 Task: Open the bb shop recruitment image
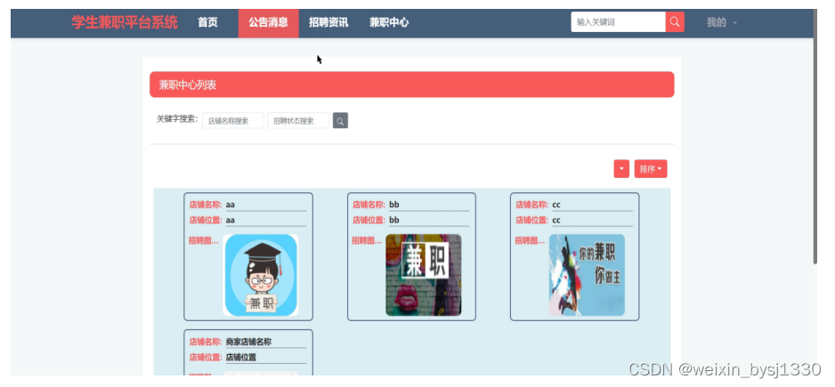pos(424,275)
